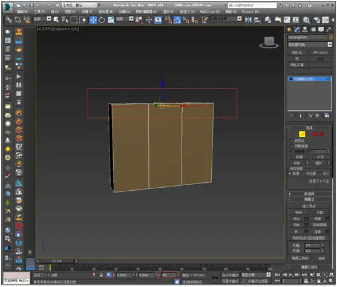337x287 pixels.
Task: Enable the By Vertex checkbox
Action: [x=292, y=140]
